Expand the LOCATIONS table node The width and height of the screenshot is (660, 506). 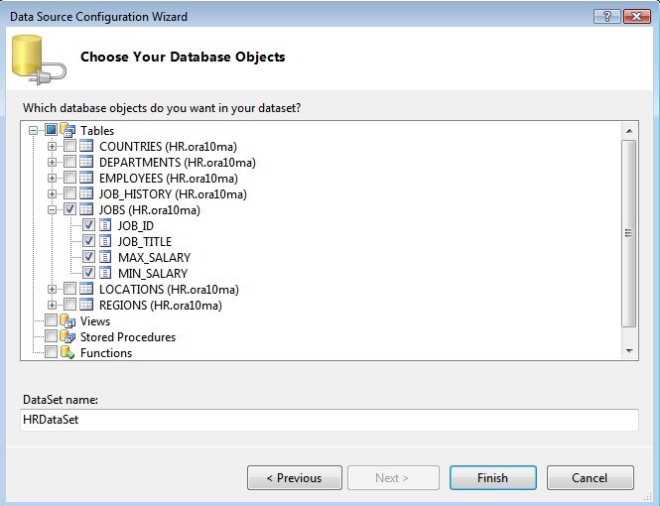53,290
